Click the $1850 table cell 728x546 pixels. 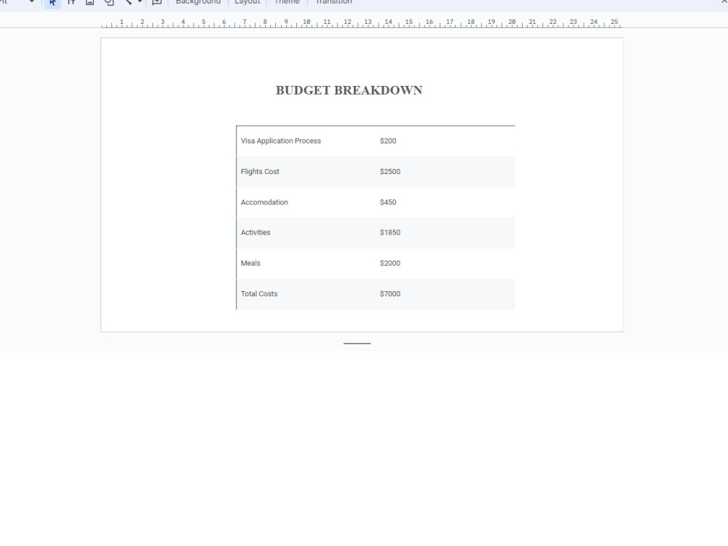(446, 233)
